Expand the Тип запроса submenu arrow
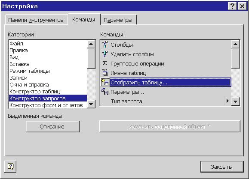This screenshot has height=179, width=249. 227,101
